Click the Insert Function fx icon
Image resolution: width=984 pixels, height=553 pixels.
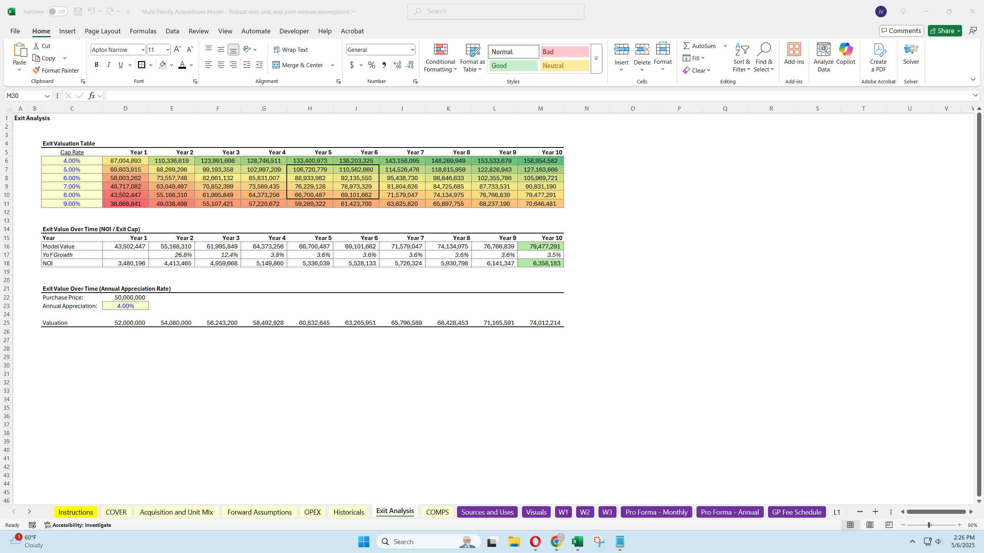[91, 96]
